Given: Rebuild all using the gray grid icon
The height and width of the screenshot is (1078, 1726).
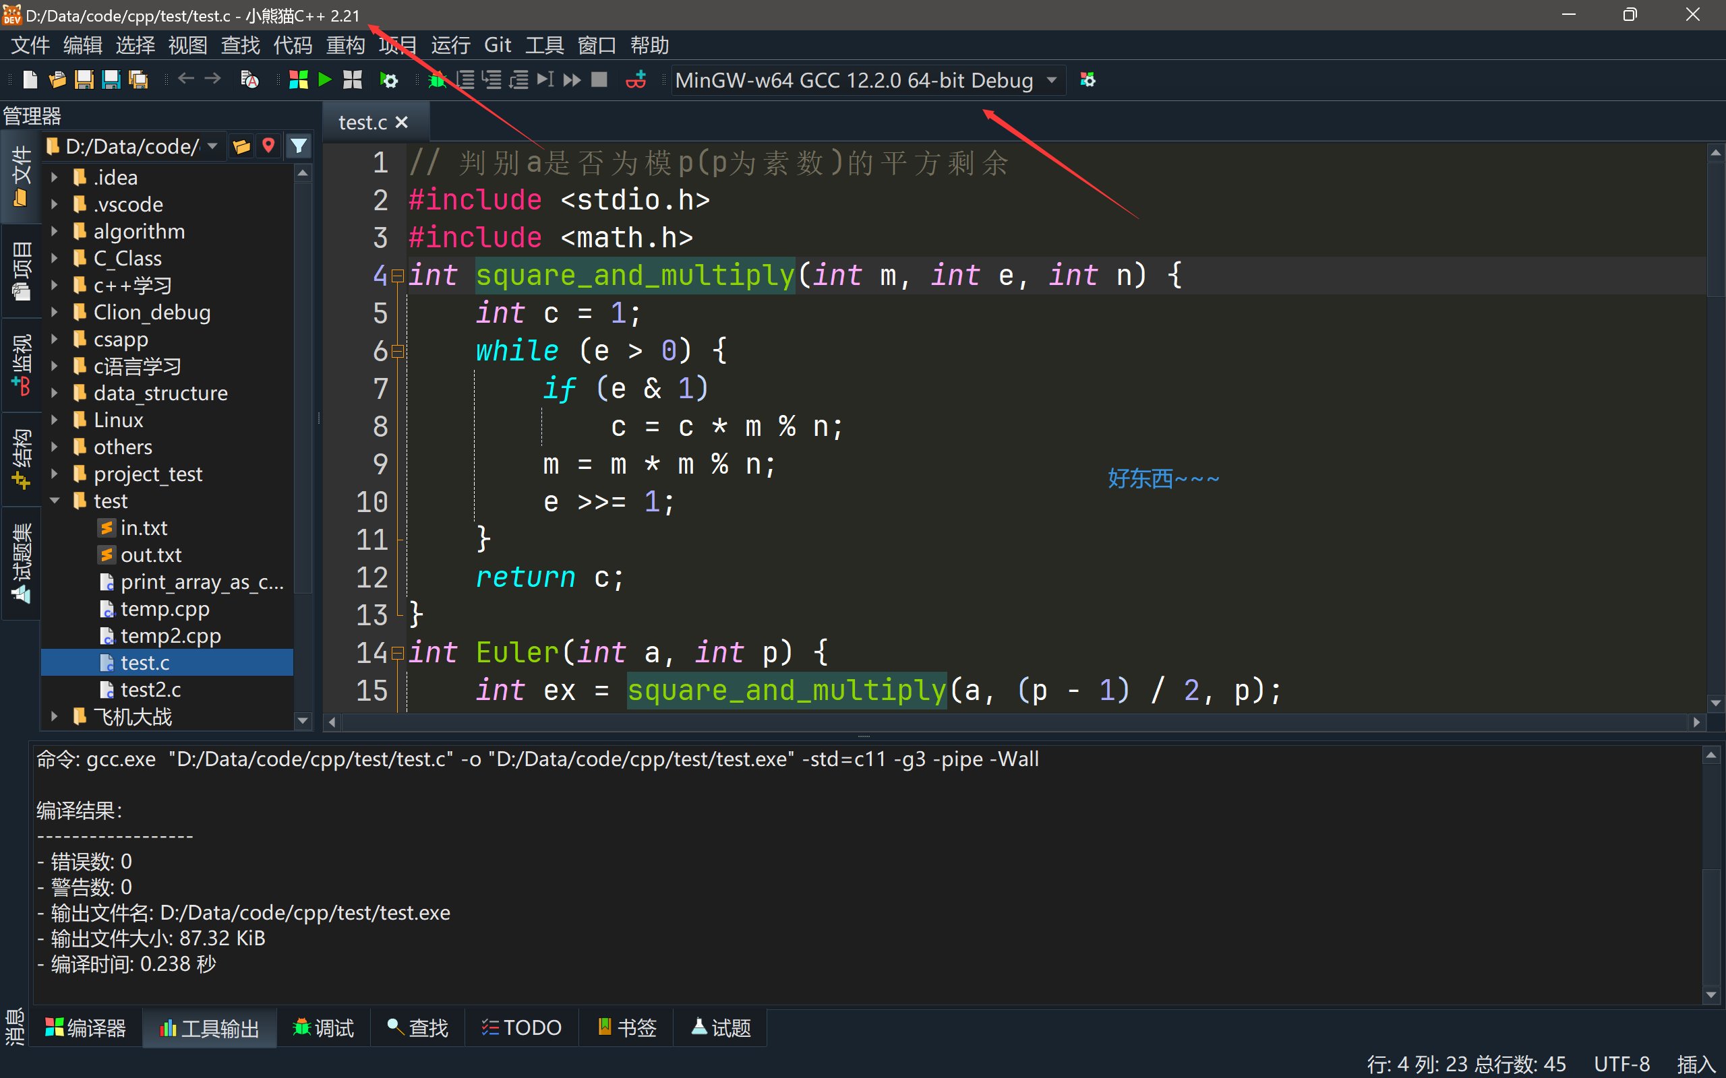Looking at the screenshot, I should [353, 80].
